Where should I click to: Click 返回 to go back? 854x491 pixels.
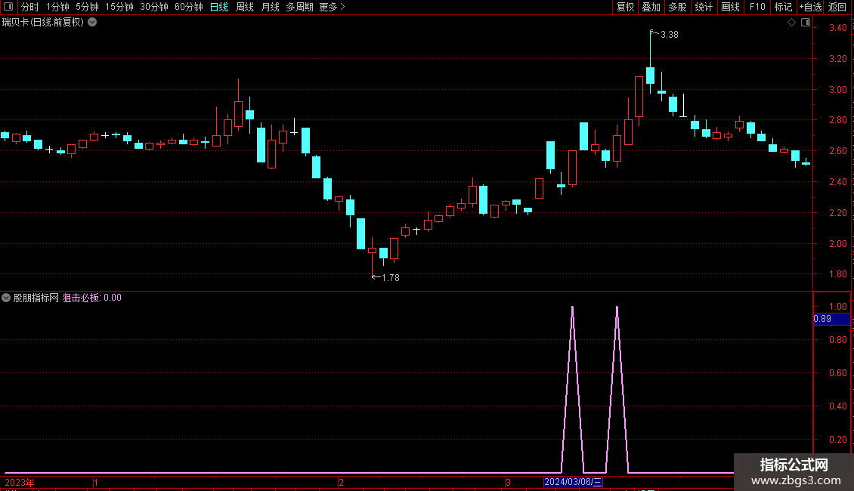pyautogui.click(x=837, y=7)
